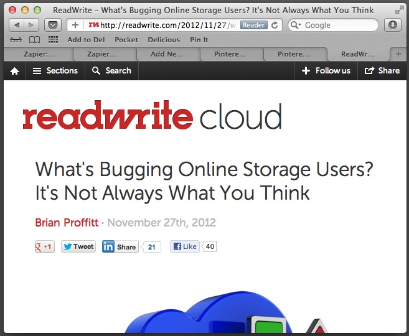409x336 pixels.
Task: Click the Facebook like count 40
Action: pos(210,246)
